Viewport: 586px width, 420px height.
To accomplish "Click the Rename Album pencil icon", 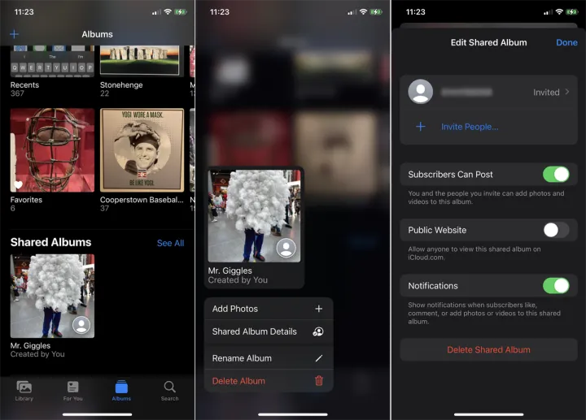I will (x=318, y=358).
